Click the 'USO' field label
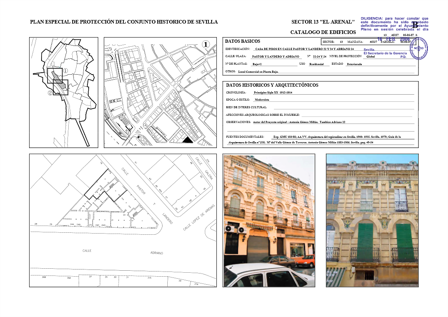 [x=302, y=64]
